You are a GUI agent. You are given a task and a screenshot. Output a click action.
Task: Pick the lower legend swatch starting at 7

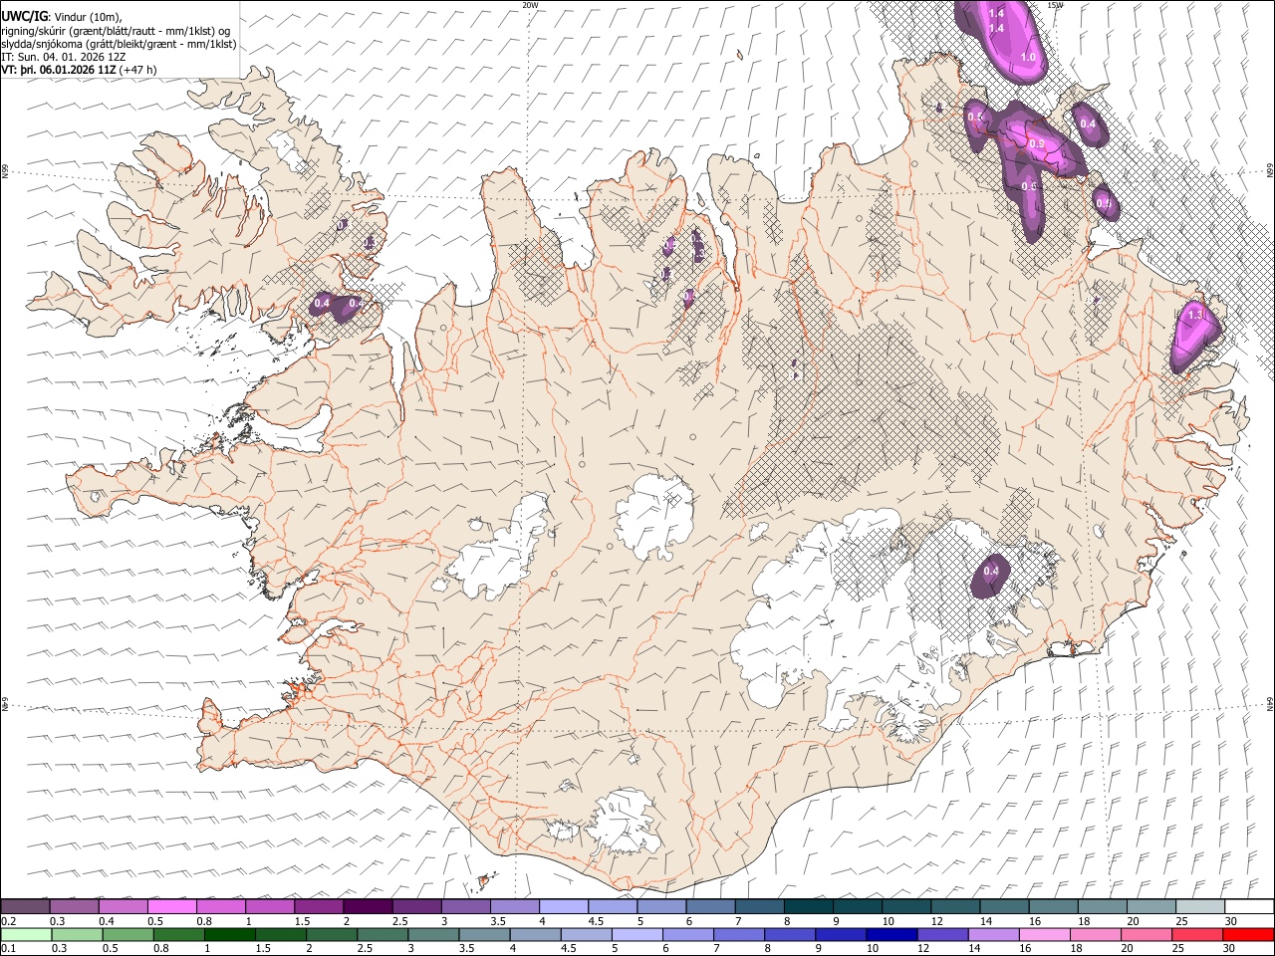(738, 934)
